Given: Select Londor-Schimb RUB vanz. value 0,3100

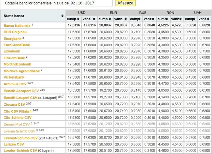Looking at the screenshot, I should [149, 150].
